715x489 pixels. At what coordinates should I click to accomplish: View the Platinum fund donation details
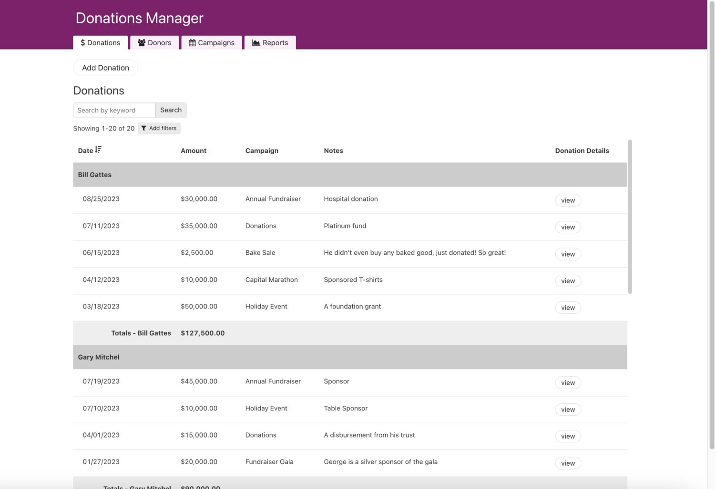coord(568,227)
